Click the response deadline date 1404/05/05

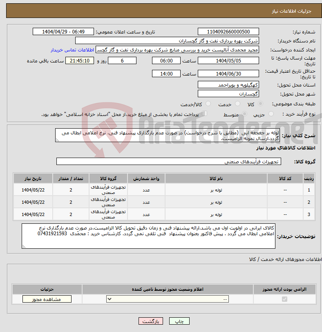[x=228, y=61]
